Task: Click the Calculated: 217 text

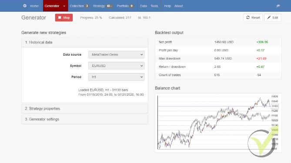Action: point(120,18)
